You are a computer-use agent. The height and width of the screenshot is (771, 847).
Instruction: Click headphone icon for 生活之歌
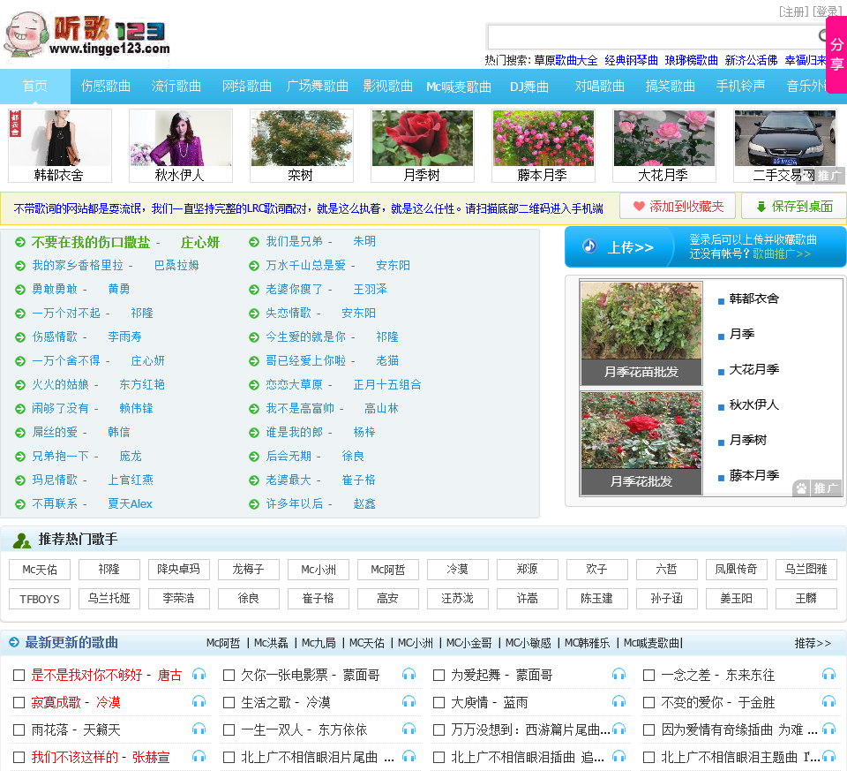tap(409, 702)
